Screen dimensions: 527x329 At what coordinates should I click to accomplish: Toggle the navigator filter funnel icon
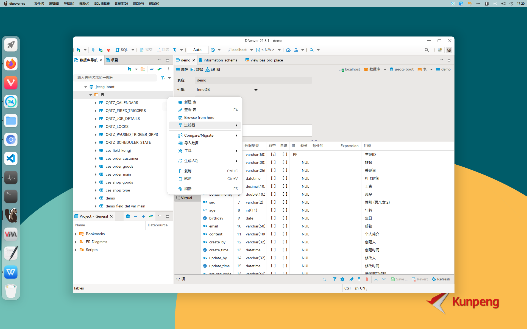[x=163, y=78]
